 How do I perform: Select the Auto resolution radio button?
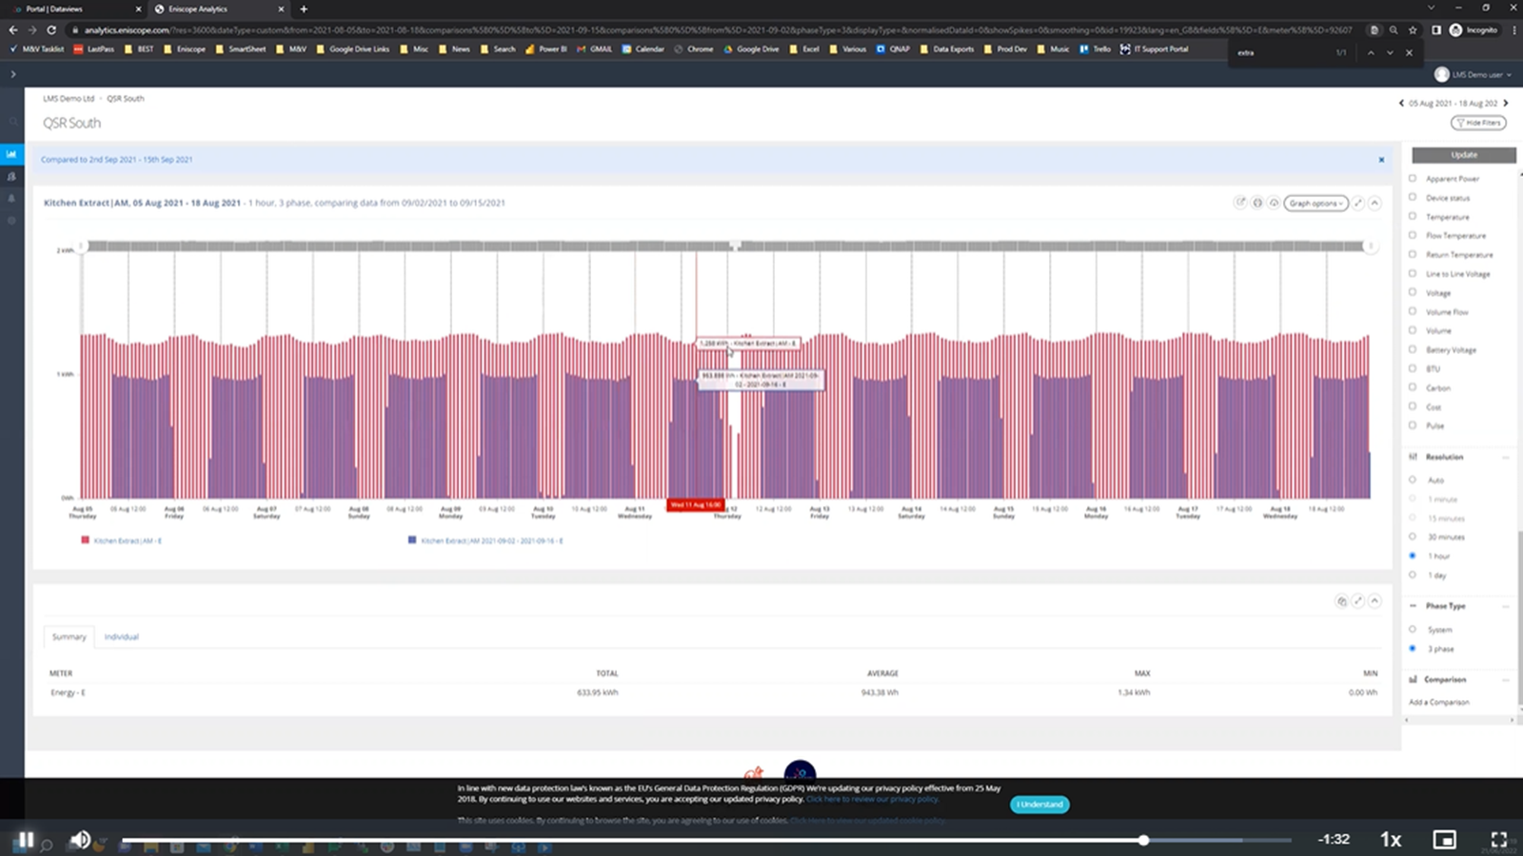[x=1413, y=479]
